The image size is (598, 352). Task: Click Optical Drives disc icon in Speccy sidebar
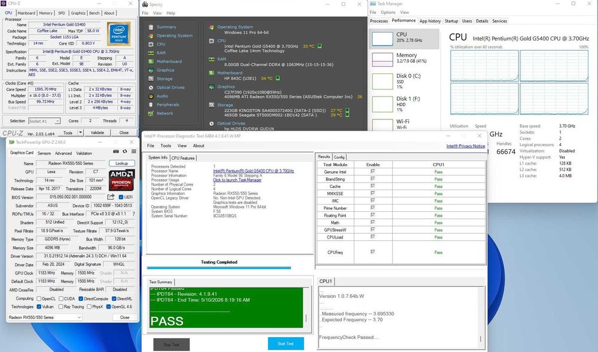click(151, 88)
